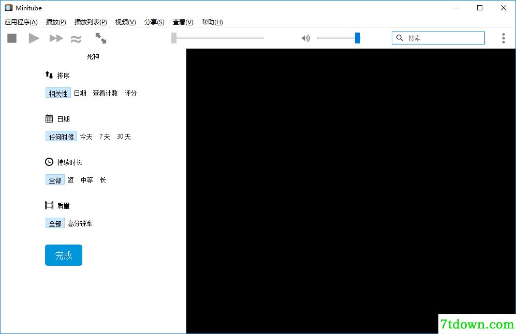This screenshot has height=334, width=516.
Task: Choose 长 duration filter
Action: [102, 180]
